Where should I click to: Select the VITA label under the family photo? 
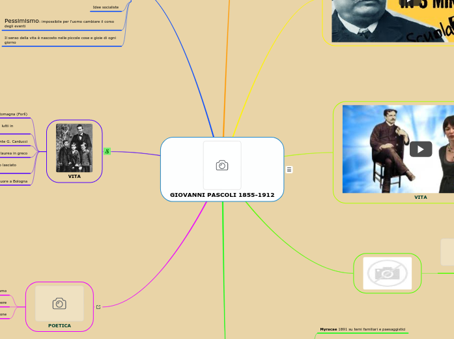[x=74, y=176]
